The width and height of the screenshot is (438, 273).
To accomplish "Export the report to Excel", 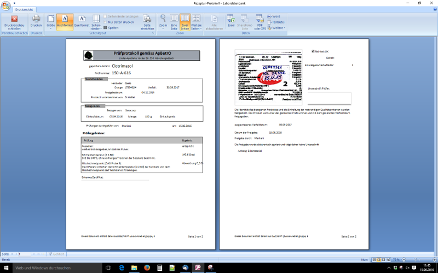I will pos(231,22).
